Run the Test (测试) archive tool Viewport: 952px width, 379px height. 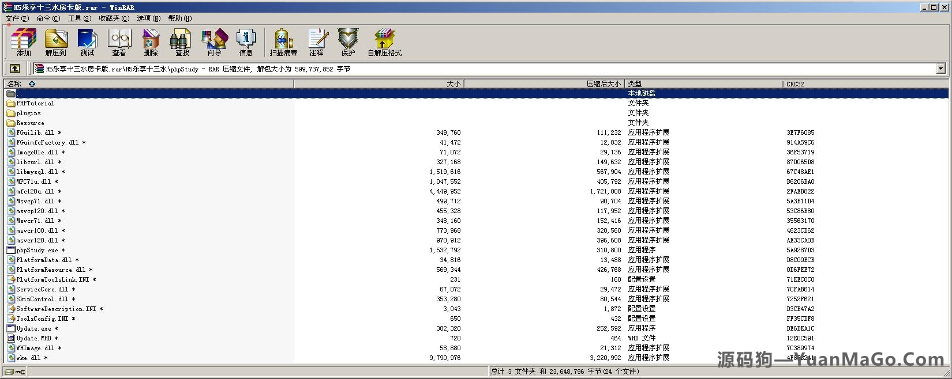coord(87,42)
